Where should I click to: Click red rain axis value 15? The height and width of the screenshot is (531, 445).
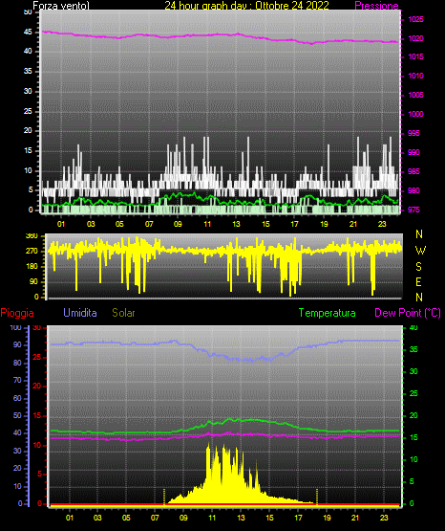(37, 415)
